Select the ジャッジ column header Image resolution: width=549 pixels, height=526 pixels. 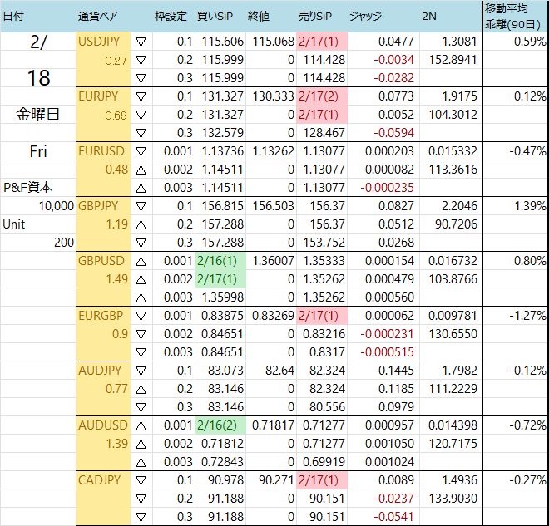pyautogui.click(x=365, y=16)
